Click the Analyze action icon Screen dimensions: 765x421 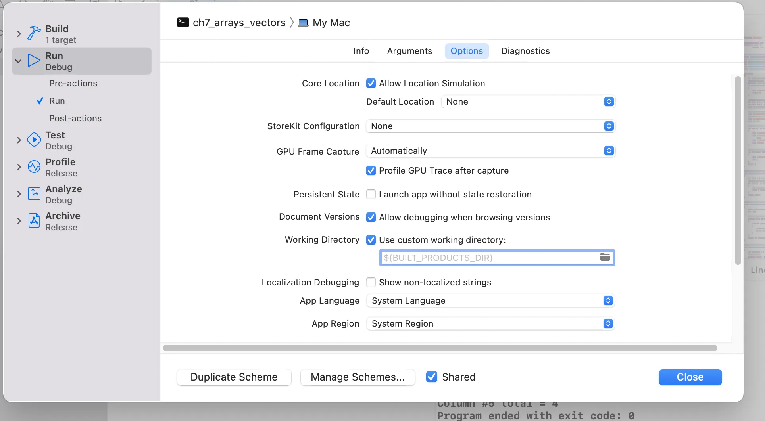point(34,194)
